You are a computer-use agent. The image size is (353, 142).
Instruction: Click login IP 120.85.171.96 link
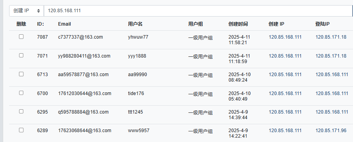click(331, 131)
